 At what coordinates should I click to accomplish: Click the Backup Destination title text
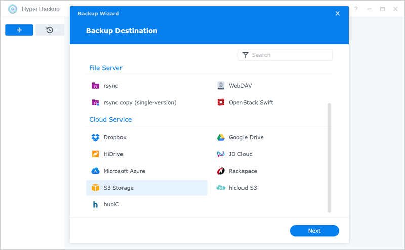[121, 31]
